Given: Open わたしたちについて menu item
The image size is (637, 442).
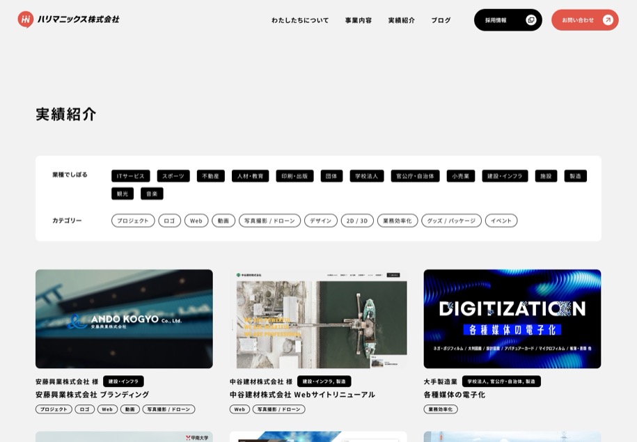Looking at the screenshot, I should [300, 20].
